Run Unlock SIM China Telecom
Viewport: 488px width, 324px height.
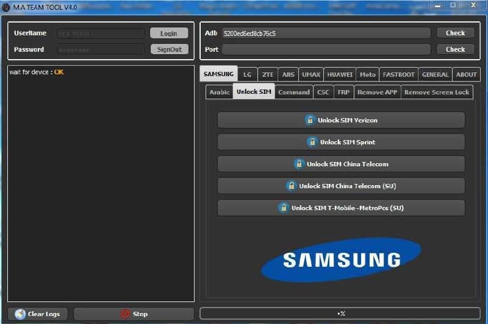point(341,164)
